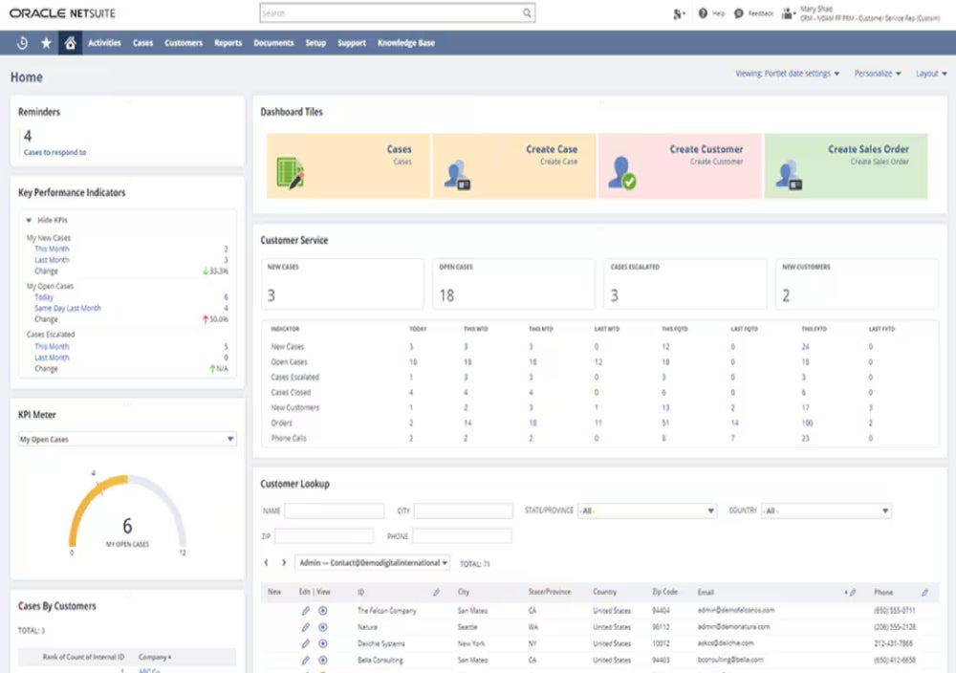This screenshot has width=956, height=673.
Task: Open the Documents menu
Action: click(x=273, y=43)
